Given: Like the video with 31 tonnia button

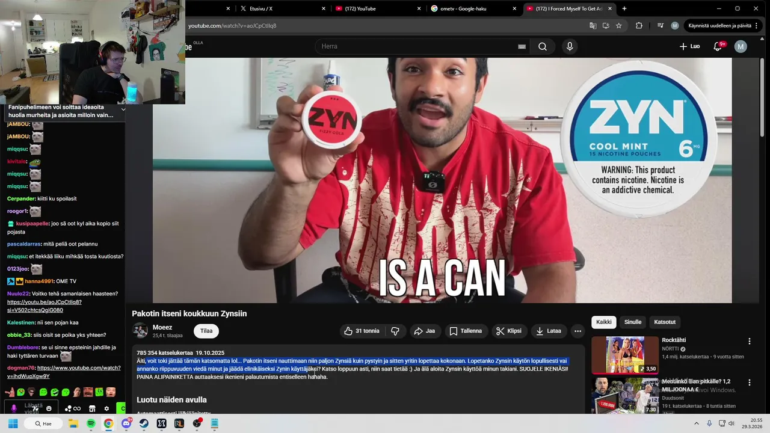Looking at the screenshot, I should click(362, 331).
